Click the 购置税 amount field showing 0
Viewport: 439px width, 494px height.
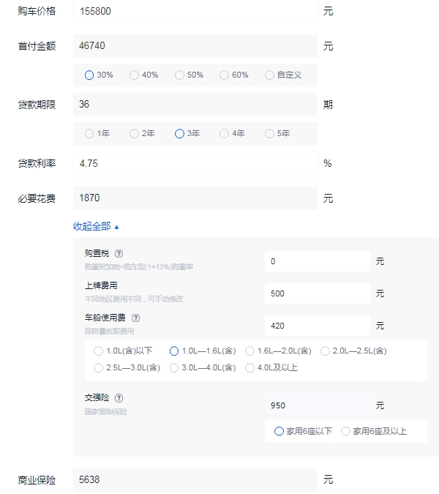[x=318, y=261]
